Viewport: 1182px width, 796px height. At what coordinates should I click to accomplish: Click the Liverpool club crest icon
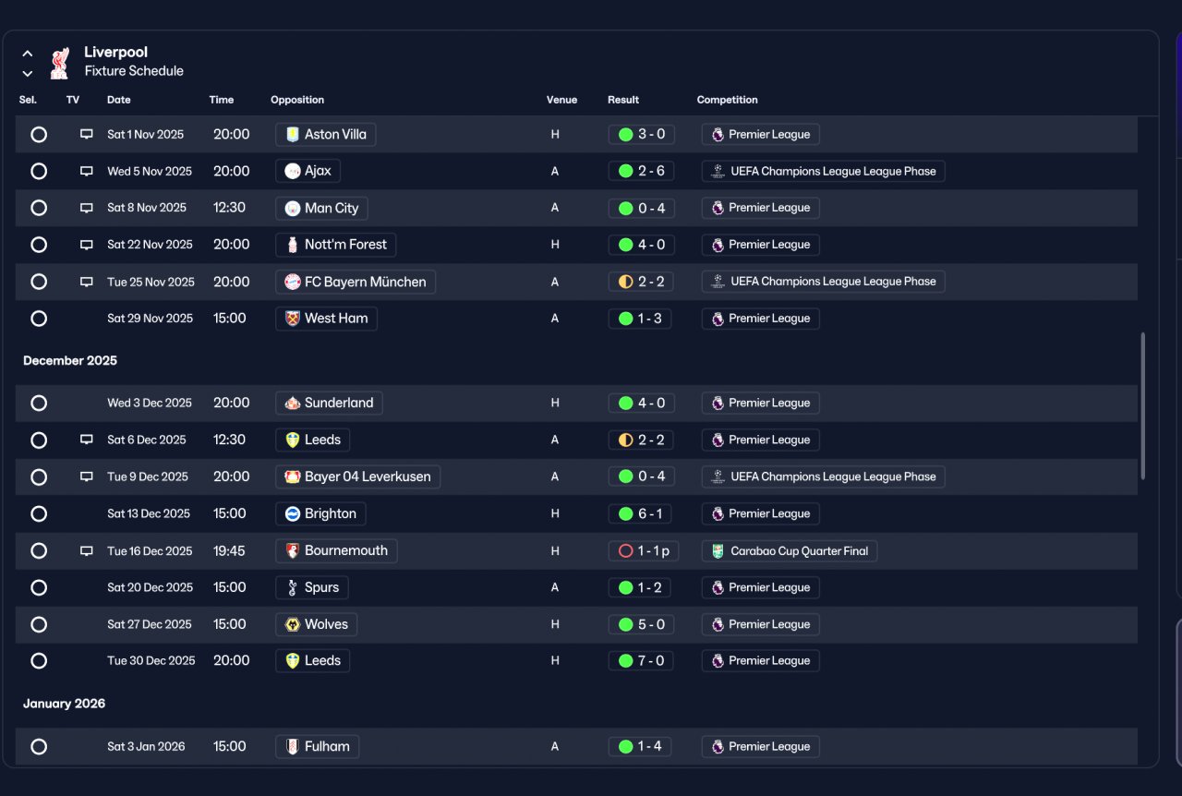point(60,62)
